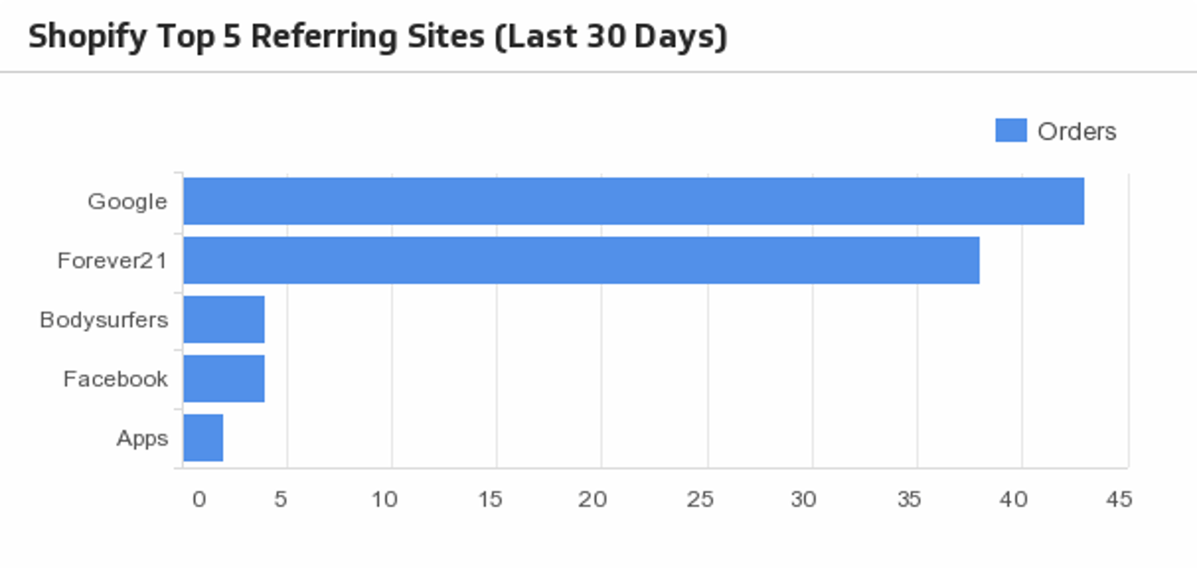Click the 10 tick on horizontal axis
Viewport: 1197px width, 568px height.
(x=384, y=499)
